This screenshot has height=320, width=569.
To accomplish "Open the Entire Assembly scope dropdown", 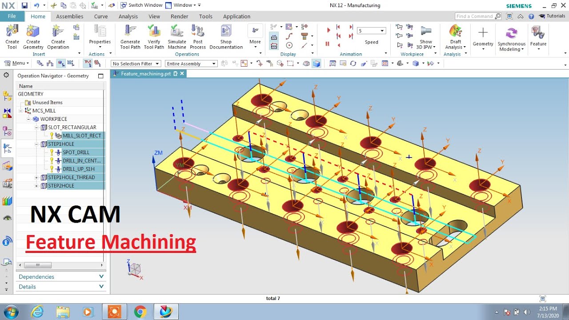I will point(191,64).
